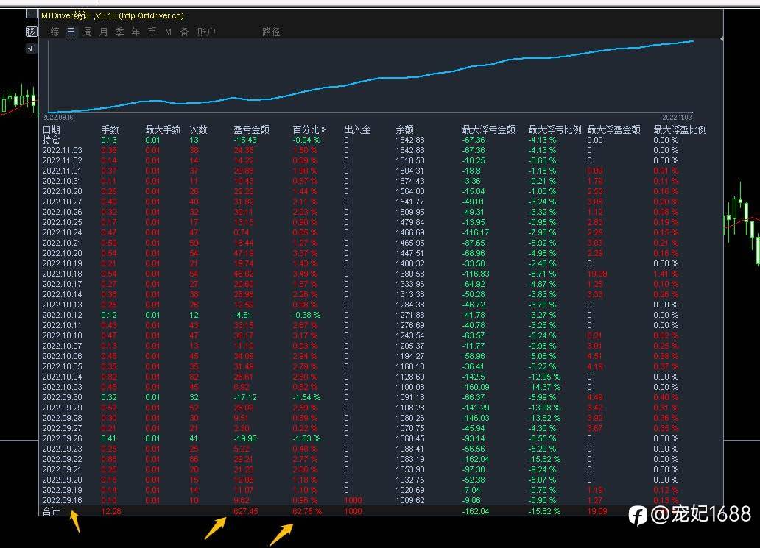Click the 2022.09.16 chart start date label

coord(59,118)
